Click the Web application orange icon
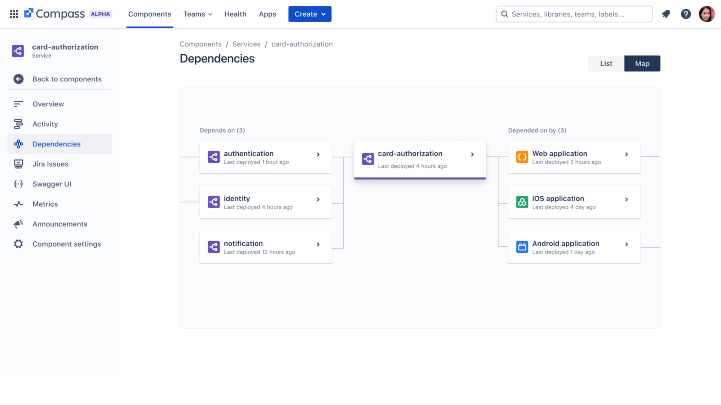The width and height of the screenshot is (721, 405). (x=522, y=157)
